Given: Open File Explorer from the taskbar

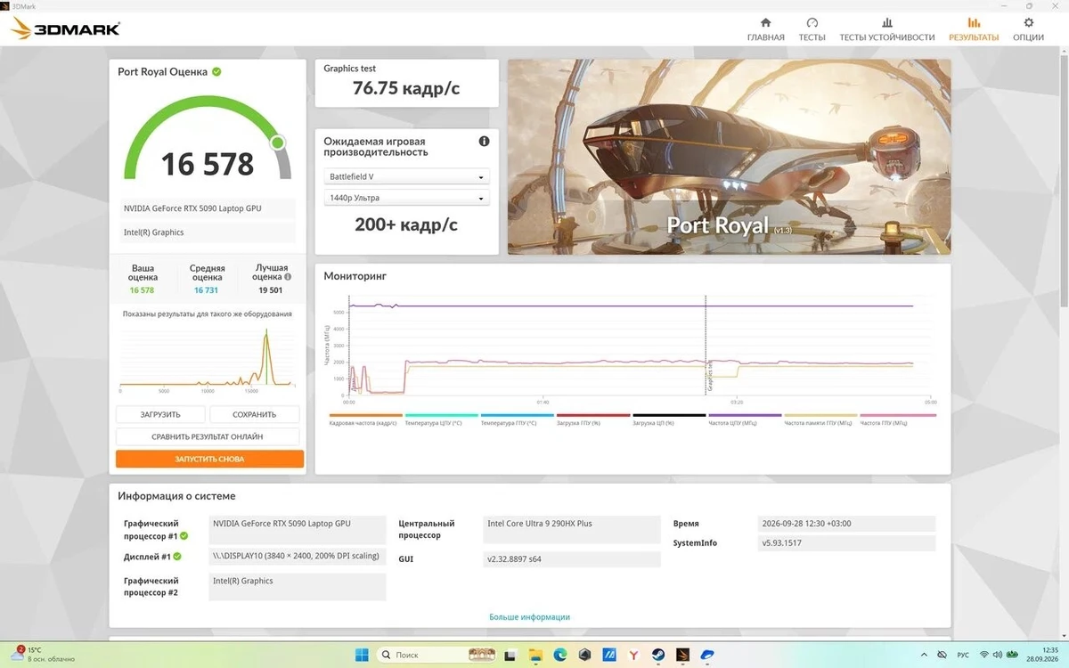Looking at the screenshot, I should 535,655.
